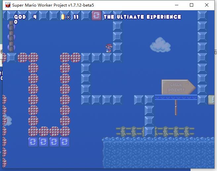Click the gold coin icon in HUD

(x=63, y=17)
